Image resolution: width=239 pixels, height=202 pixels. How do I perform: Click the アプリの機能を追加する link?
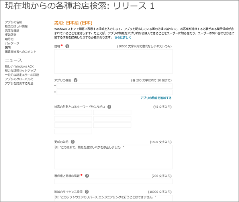pos(156,98)
